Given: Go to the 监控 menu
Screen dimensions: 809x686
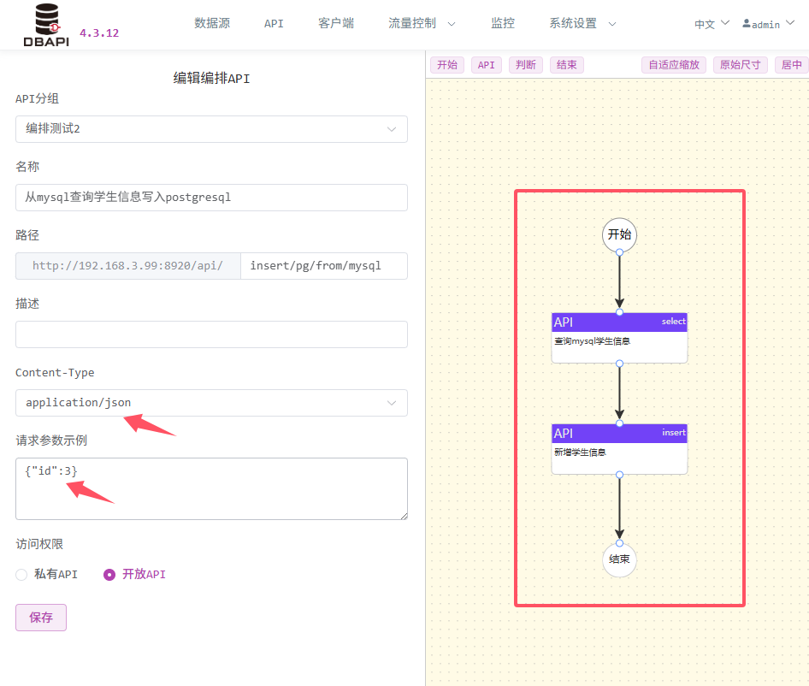Looking at the screenshot, I should [503, 24].
